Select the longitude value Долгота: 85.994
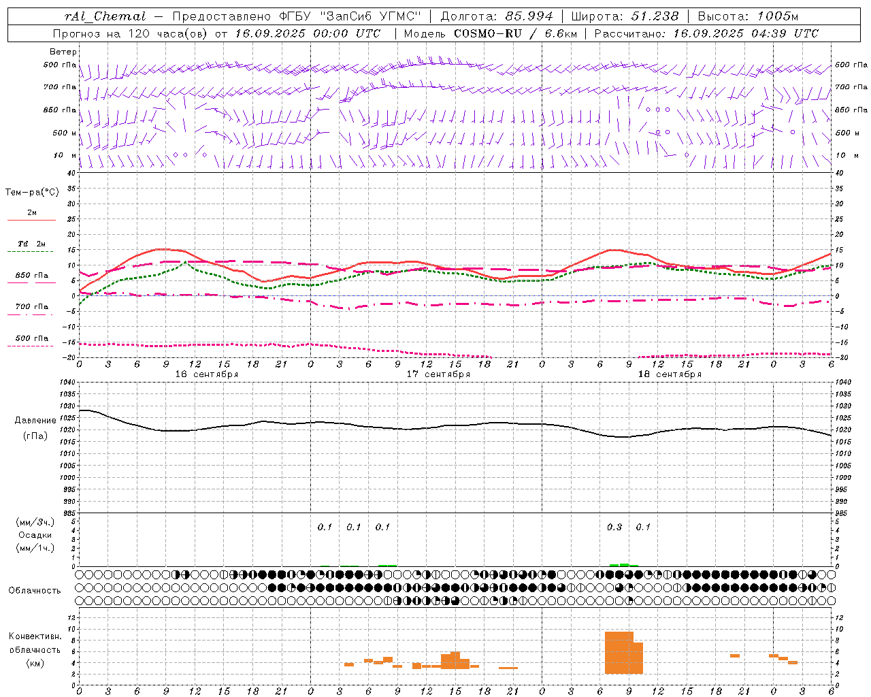 coord(497,16)
